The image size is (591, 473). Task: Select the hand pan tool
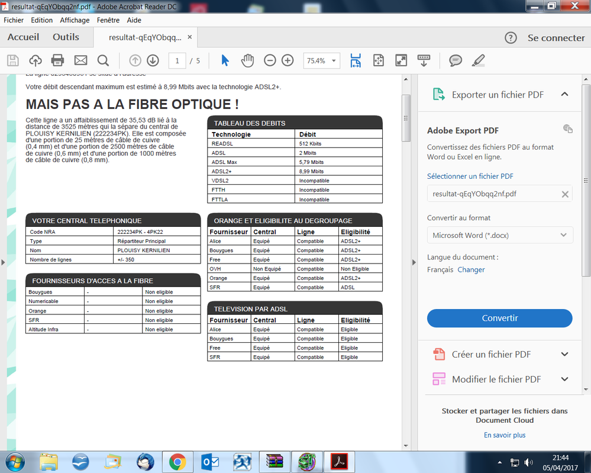pos(247,60)
